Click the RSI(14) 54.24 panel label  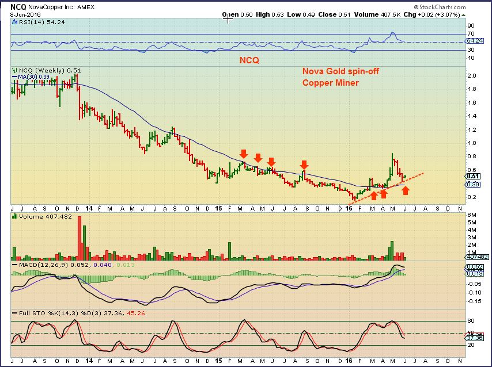coord(41,22)
